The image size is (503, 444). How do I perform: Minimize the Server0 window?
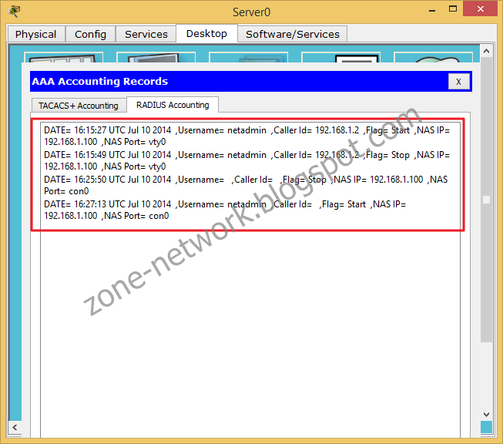(x=432, y=9)
